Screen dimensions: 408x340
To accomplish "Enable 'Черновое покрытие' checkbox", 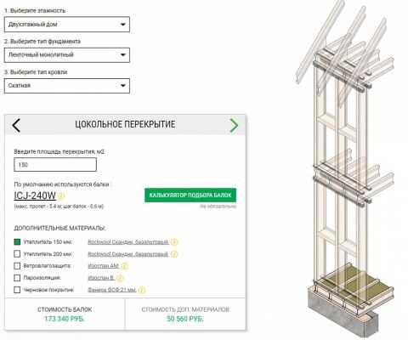I will (17, 290).
